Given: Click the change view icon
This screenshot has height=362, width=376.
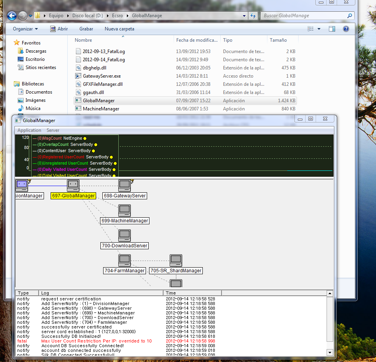Looking at the screenshot, I should [x=311, y=29].
